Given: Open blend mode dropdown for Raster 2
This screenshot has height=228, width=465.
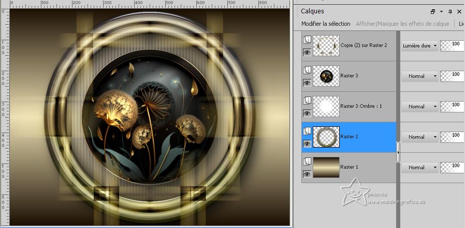Looking at the screenshot, I should [x=419, y=137].
